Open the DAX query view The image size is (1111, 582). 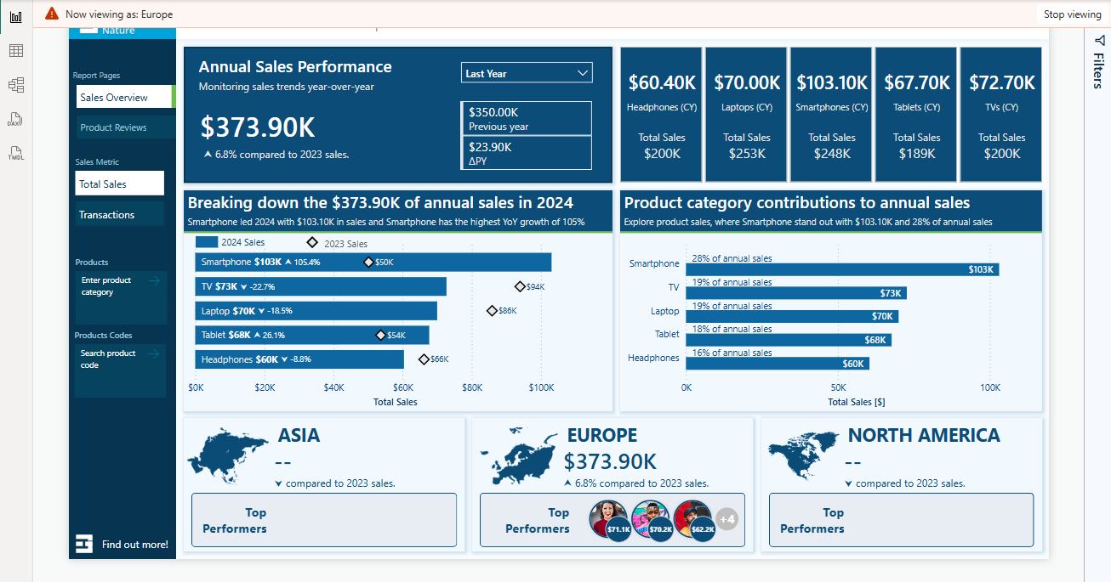point(15,119)
